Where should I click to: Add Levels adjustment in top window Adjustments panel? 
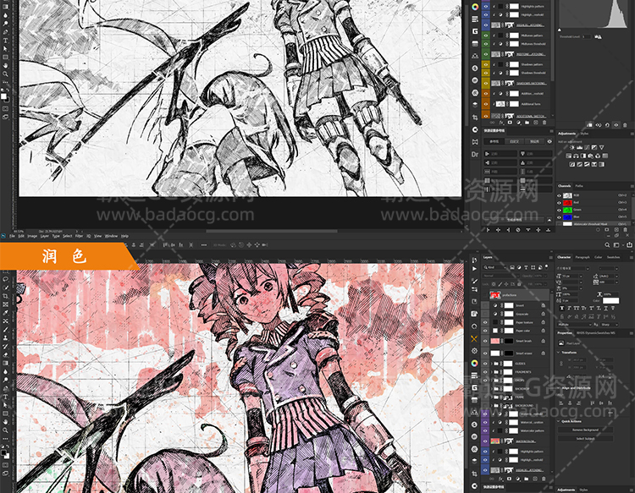(x=579, y=147)
